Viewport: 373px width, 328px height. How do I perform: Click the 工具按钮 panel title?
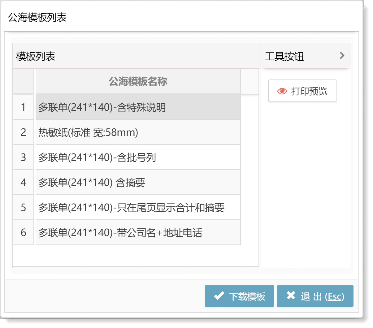pos(284,56)
